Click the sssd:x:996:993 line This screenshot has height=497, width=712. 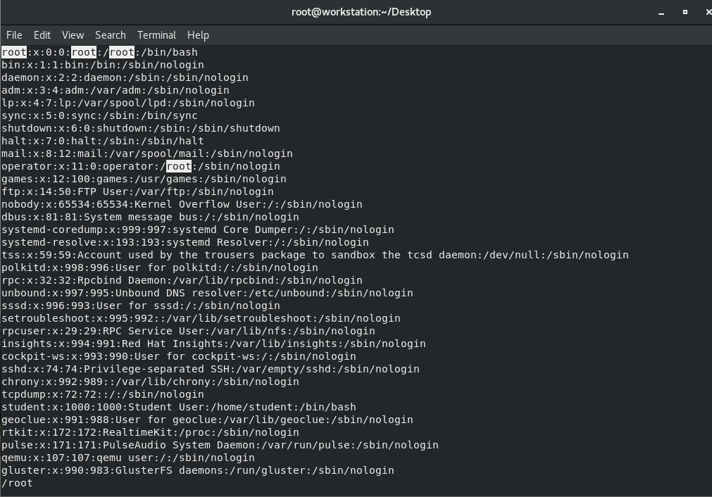pyautogui.click(x=141, y=306)
